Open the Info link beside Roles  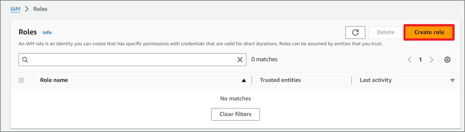point(47,33)
